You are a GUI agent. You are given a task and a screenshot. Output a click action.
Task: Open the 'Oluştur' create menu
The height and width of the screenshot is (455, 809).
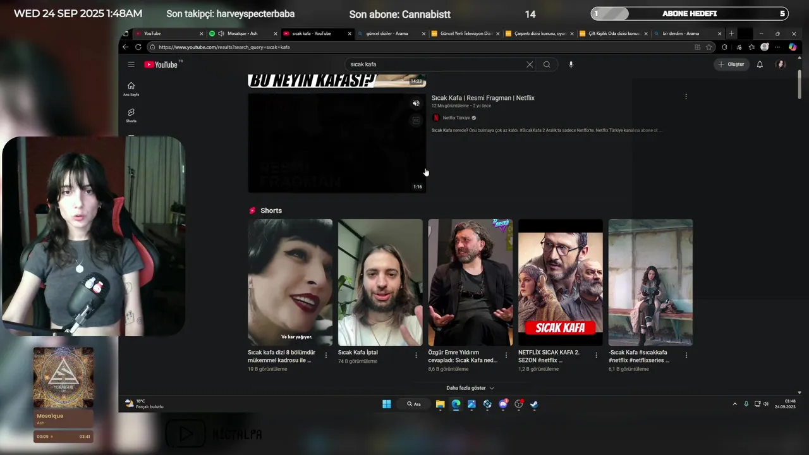pos(731,64)
